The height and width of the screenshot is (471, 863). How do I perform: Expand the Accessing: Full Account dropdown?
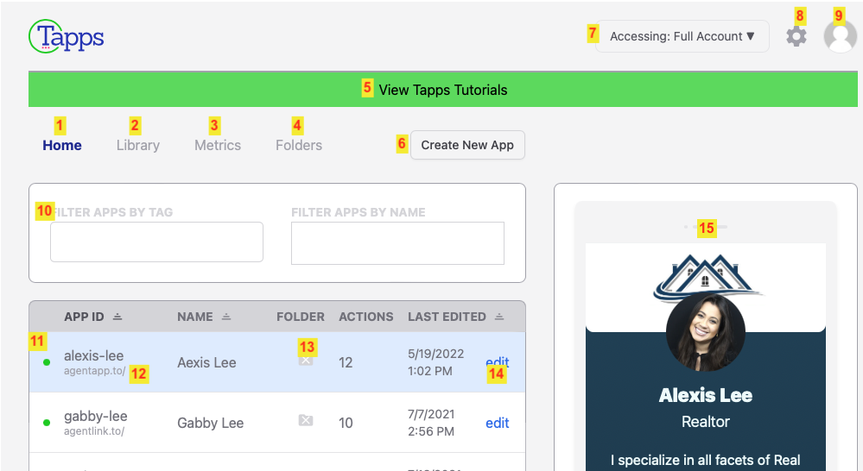point(682,36)
